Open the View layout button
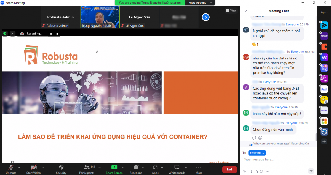This screenshot has height=175, width=331. pyautogui.click(x=231, y=10)
